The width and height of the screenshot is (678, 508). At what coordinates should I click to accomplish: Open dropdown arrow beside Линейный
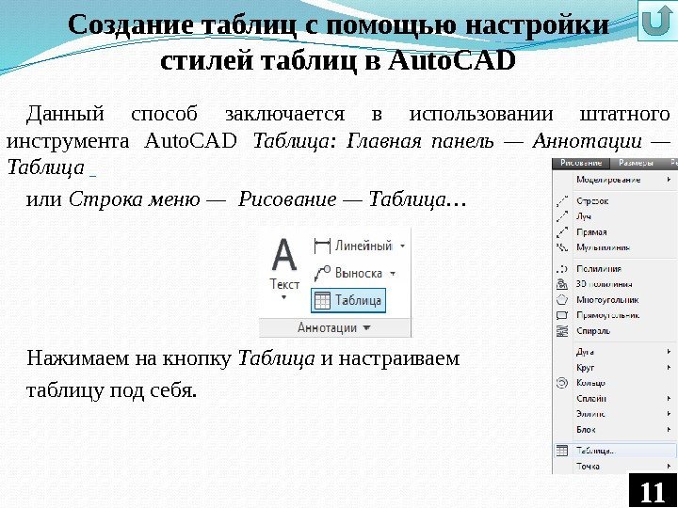click(x=402, y=246)
